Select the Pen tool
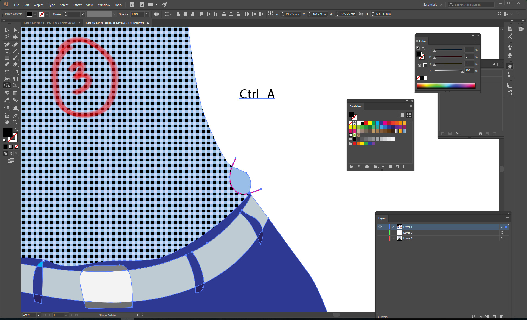The width and height of the screenshot is (527, 320). [x=7, y=44]
